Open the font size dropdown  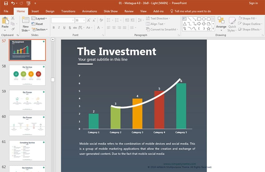click(x=84, y=20)
